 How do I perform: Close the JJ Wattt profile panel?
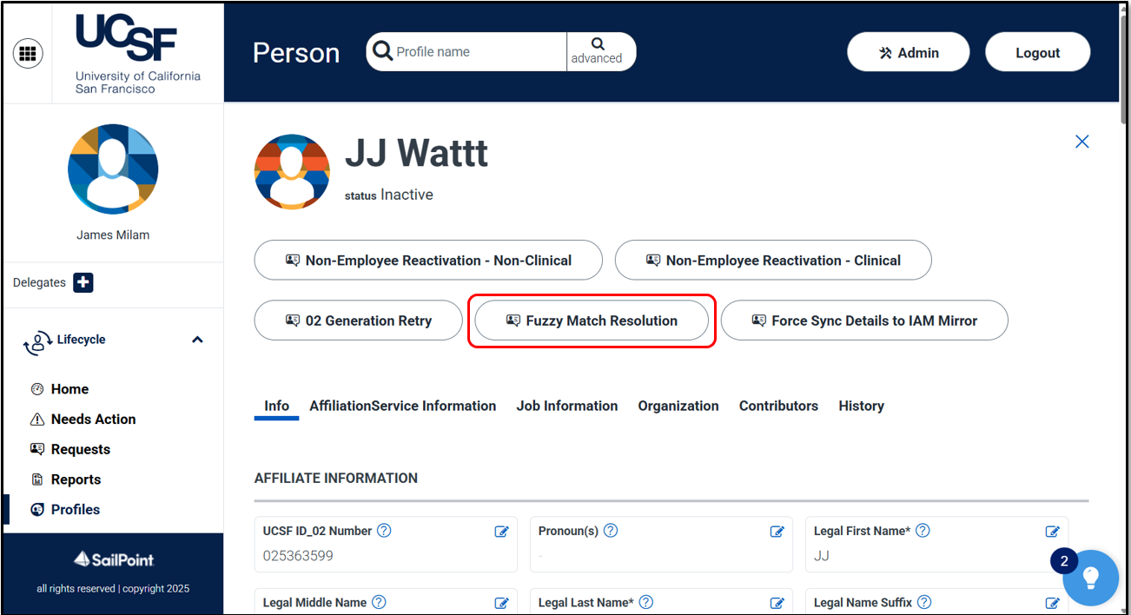pyautogui.click(x=1081, y=142)
